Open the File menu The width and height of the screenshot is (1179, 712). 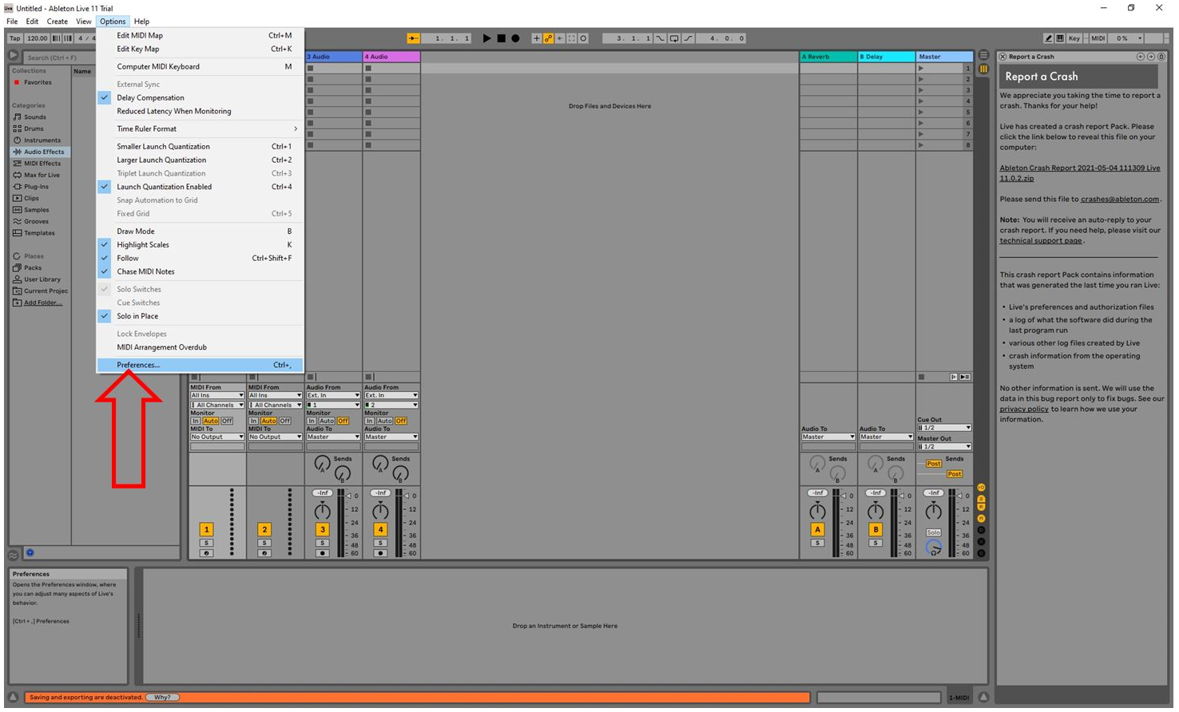point(12,22)
